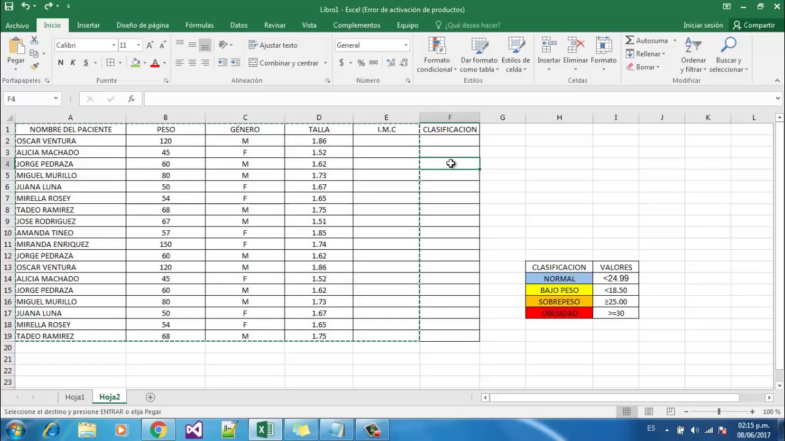Decrease font size with smaller A icon
Image resolution: width=785 pixels, height=441 pixels.
click(x=162, y=45)
